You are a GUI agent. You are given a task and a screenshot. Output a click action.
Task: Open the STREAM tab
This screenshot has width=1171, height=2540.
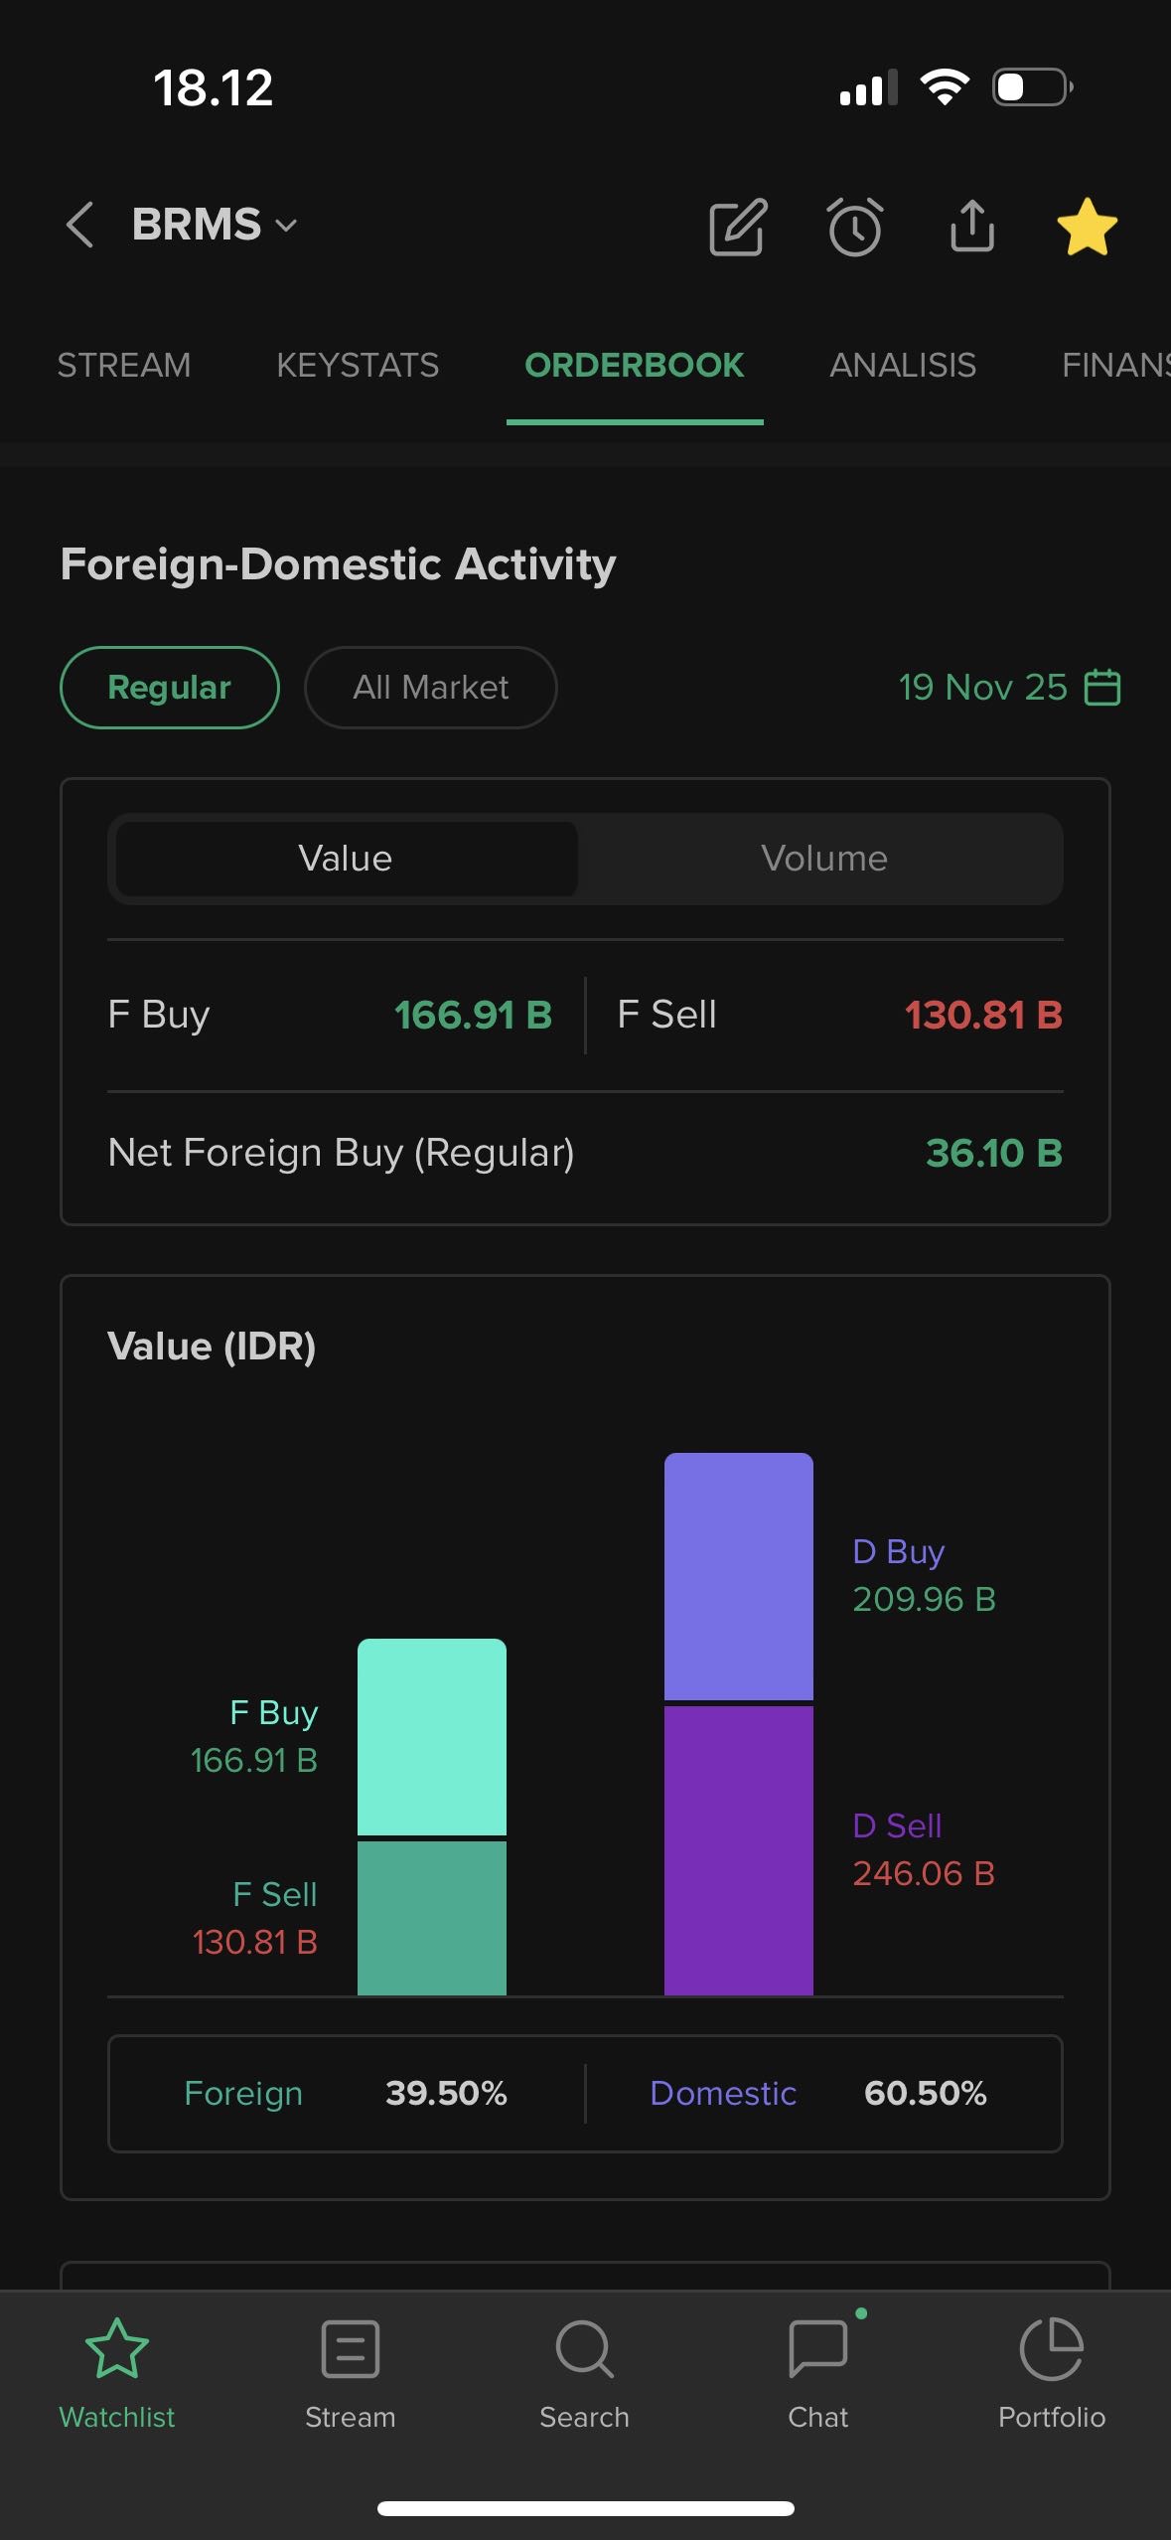pyautogui.click(x=124, y=366)
